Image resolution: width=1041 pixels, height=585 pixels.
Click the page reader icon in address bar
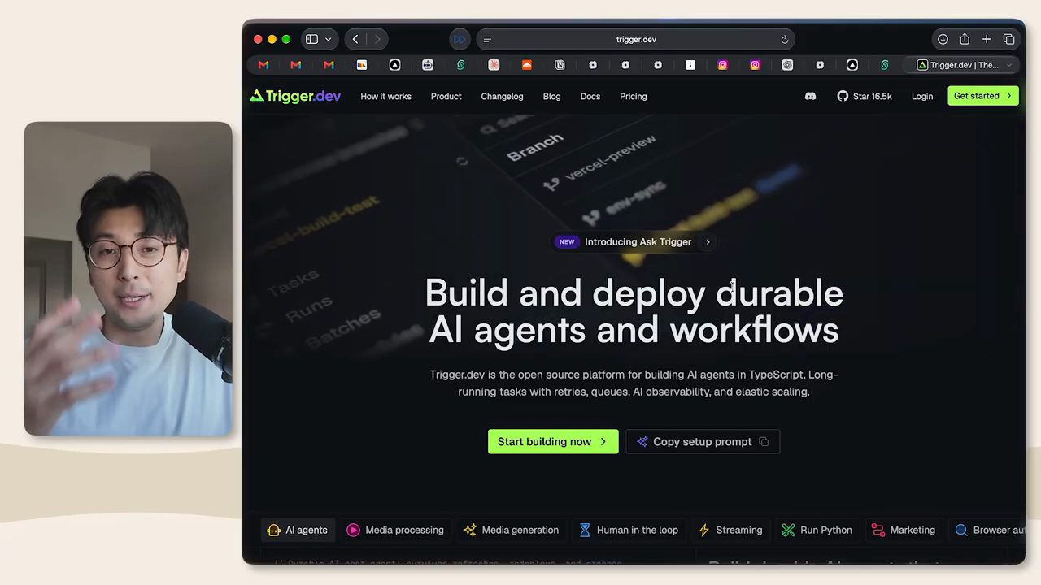487,39
